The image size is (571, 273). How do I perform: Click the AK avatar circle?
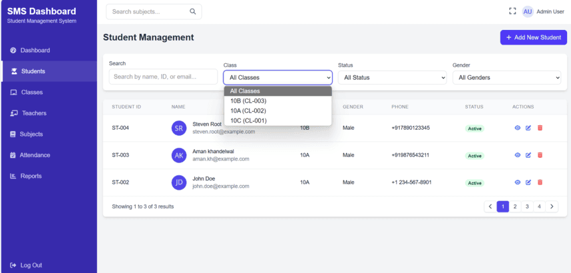click(x=179, y=156)
